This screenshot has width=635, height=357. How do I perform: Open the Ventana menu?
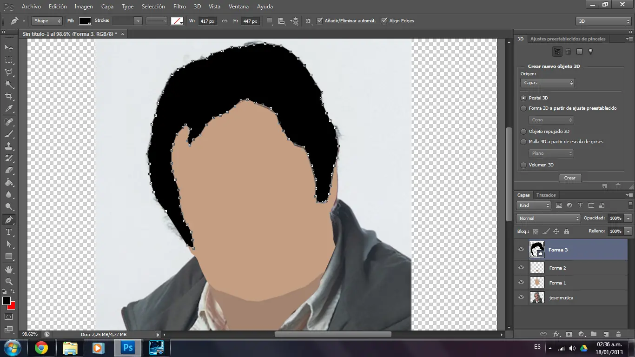coord(238,7)
